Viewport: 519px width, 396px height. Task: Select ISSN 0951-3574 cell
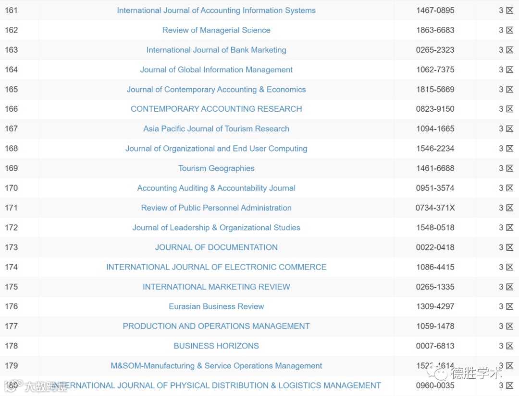tap(435, 188)
